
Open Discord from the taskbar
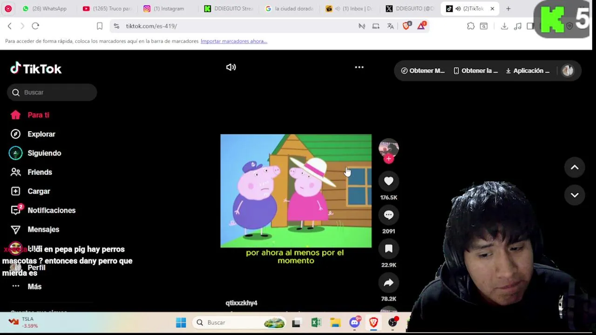(355, 322)
